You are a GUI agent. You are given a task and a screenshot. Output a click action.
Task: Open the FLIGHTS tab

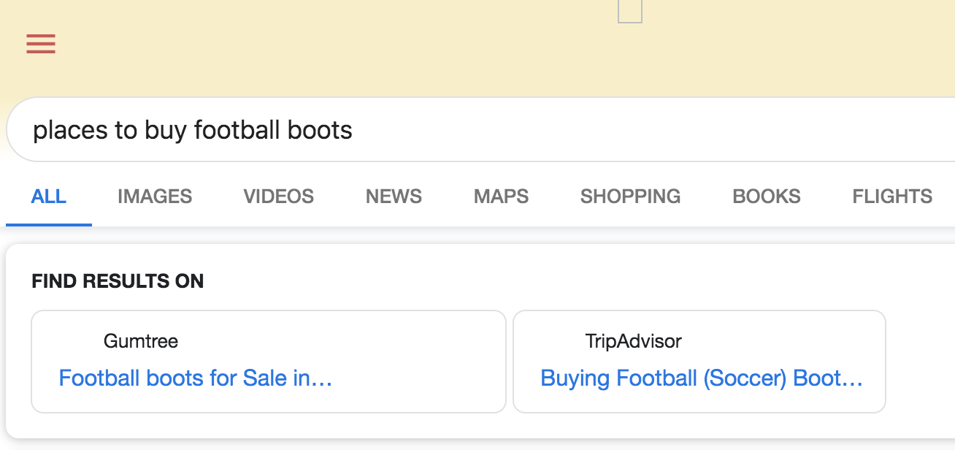(892, 197)
